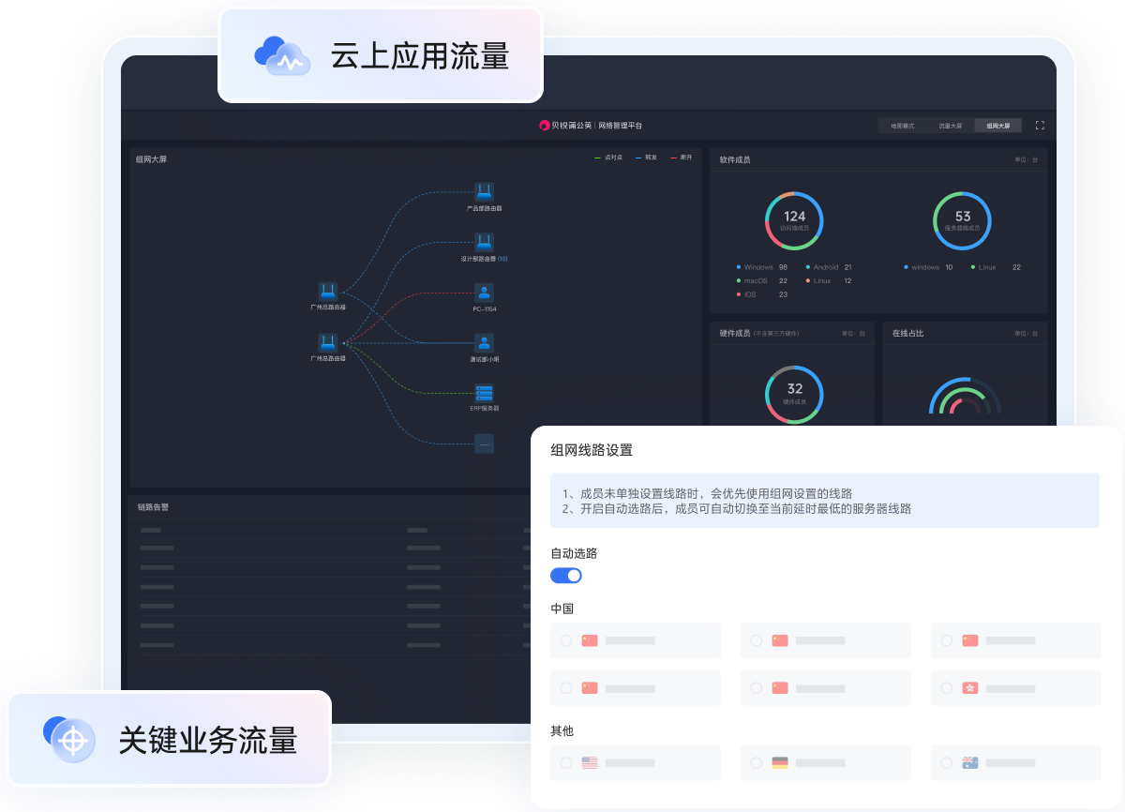Image resolution: width=1125 pixels, height=812 pixels.
Task: Click the 产品部路由器 router node icon
Action: [x=484, y=192]
